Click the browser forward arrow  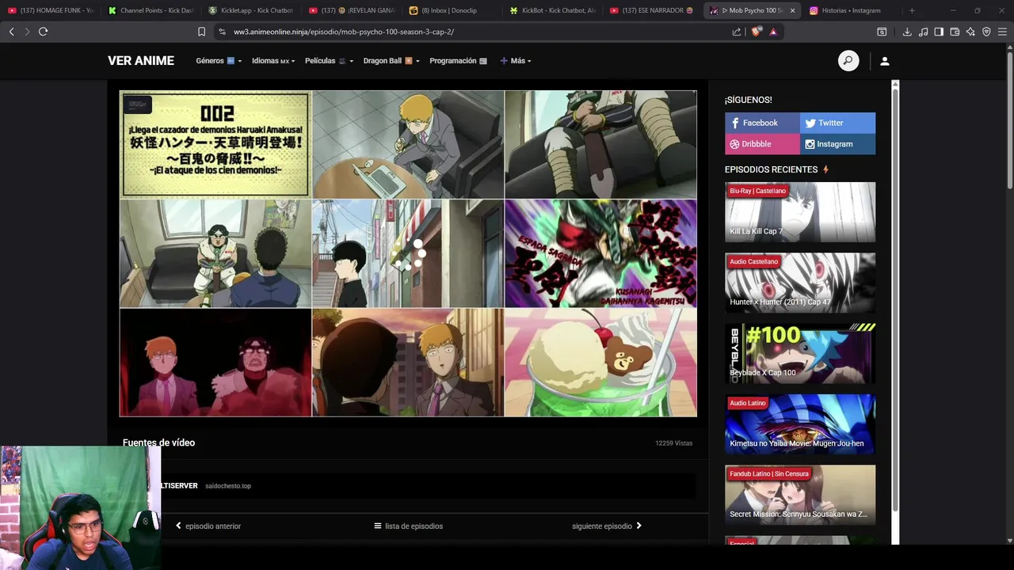(27, 32)
